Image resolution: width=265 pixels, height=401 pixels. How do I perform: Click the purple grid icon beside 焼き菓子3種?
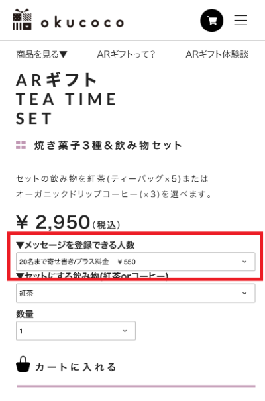click(x=21, y=144)
